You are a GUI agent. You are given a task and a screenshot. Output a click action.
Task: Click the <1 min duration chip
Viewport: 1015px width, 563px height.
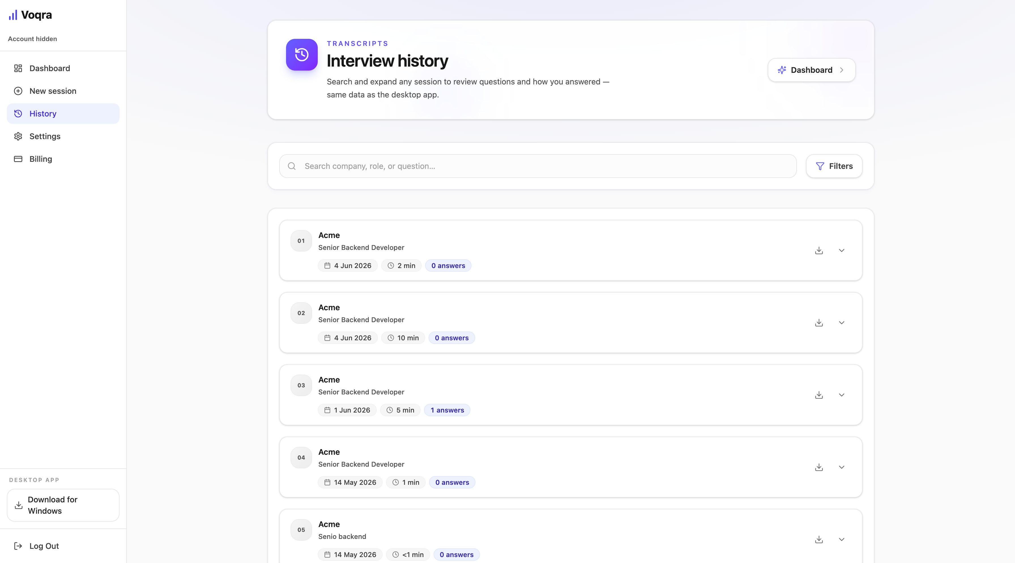tap(408, 554)
